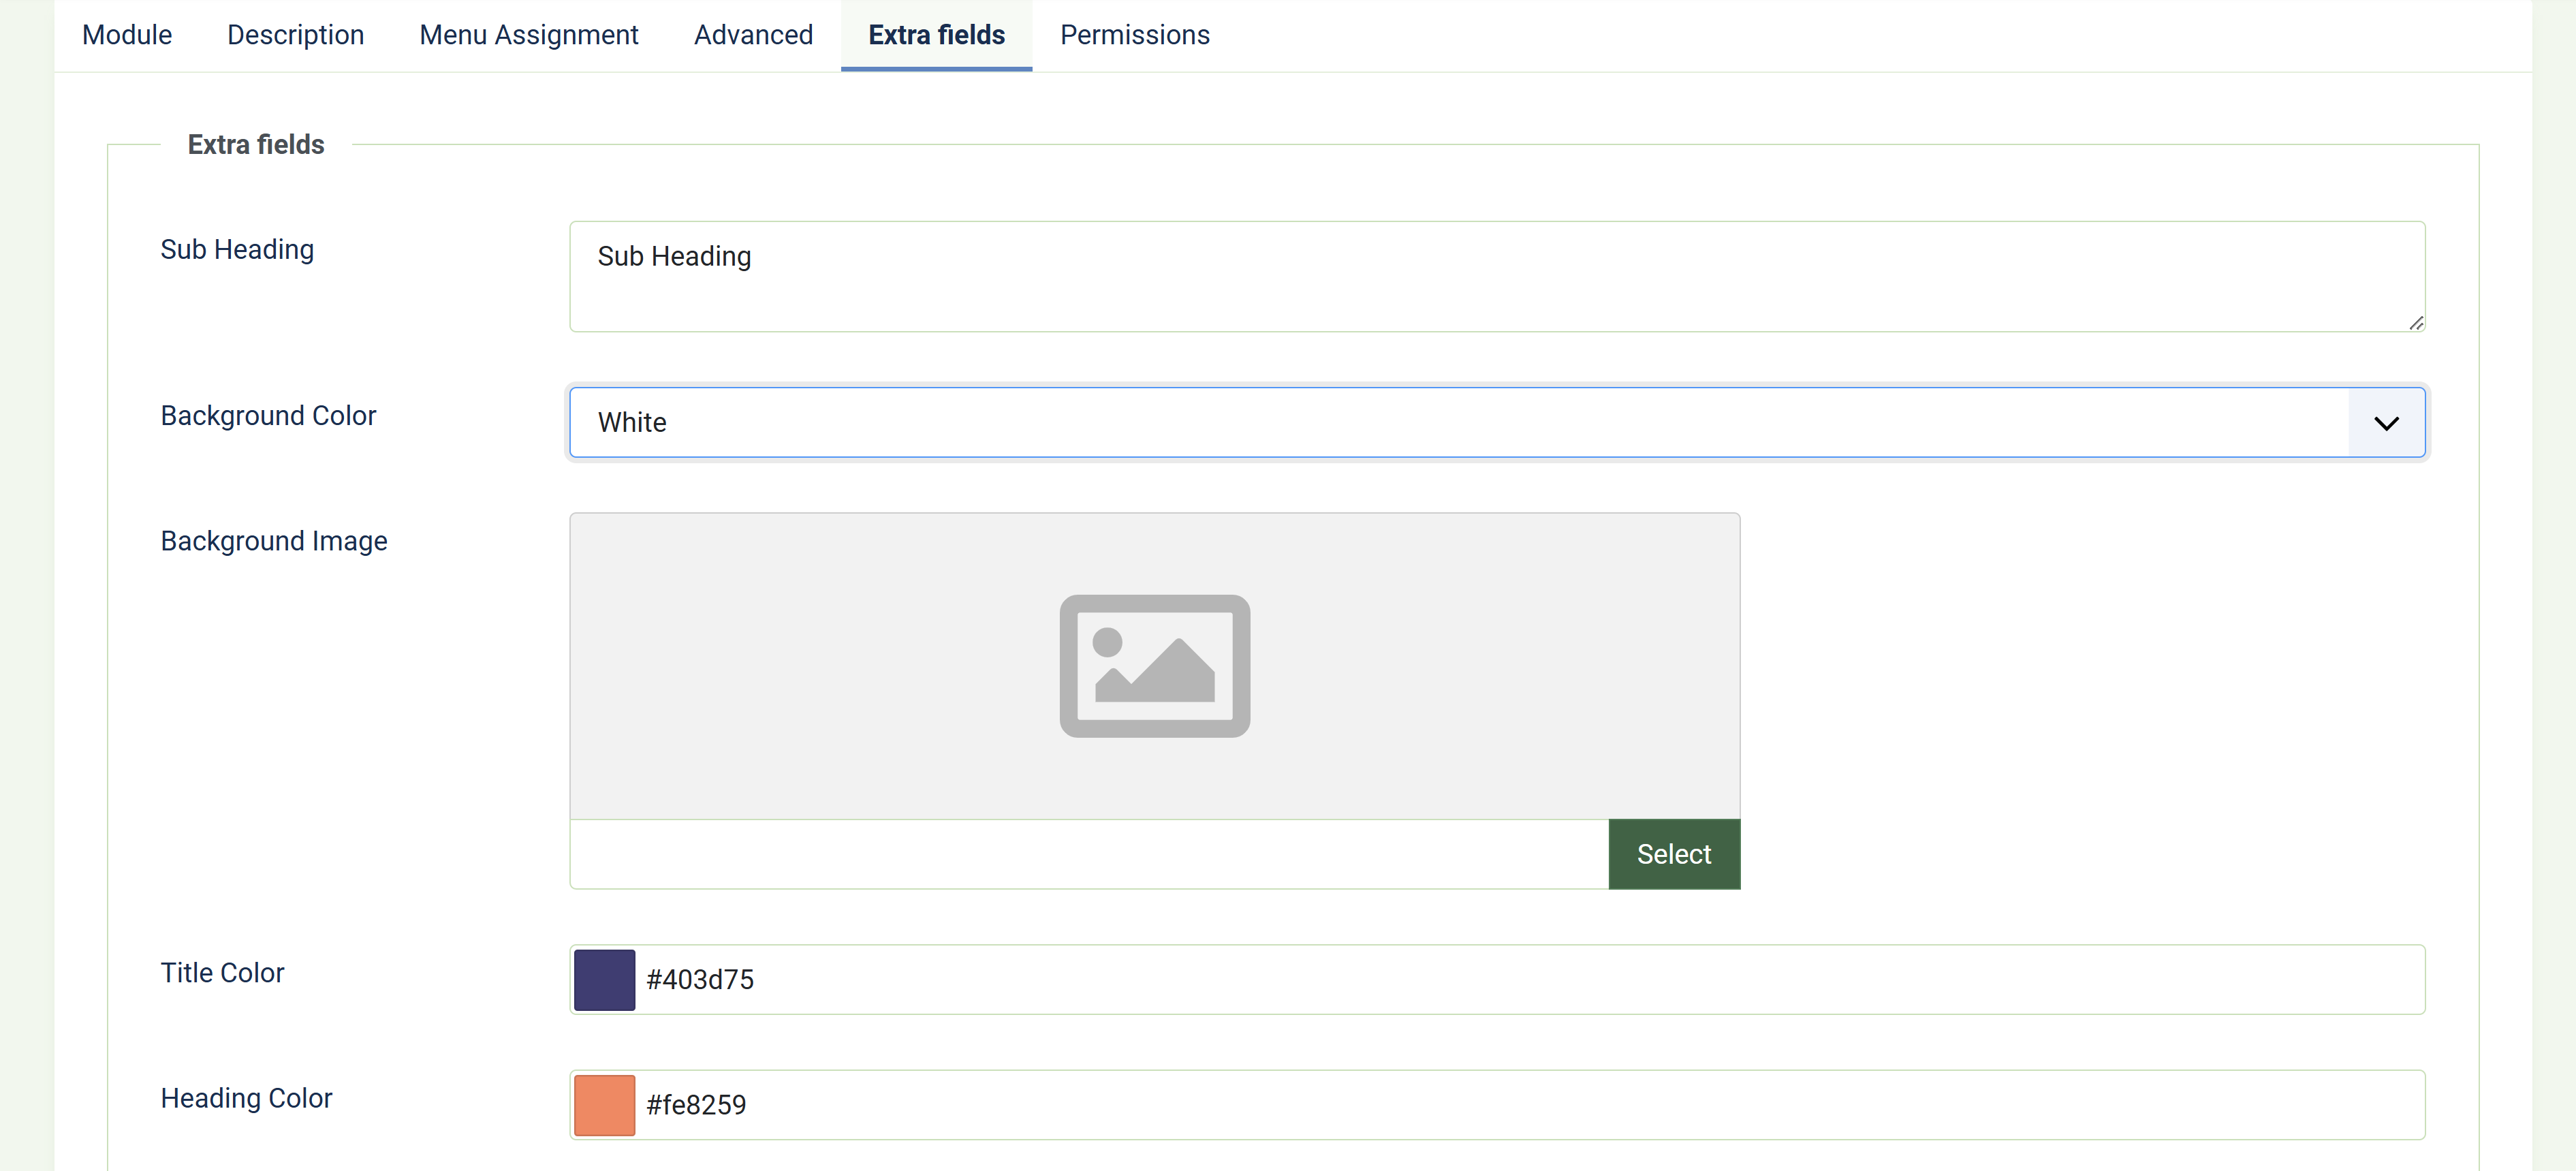Select the Extra fields tab
This screenshot has width=2576, height=1171.
pos(936,35)
